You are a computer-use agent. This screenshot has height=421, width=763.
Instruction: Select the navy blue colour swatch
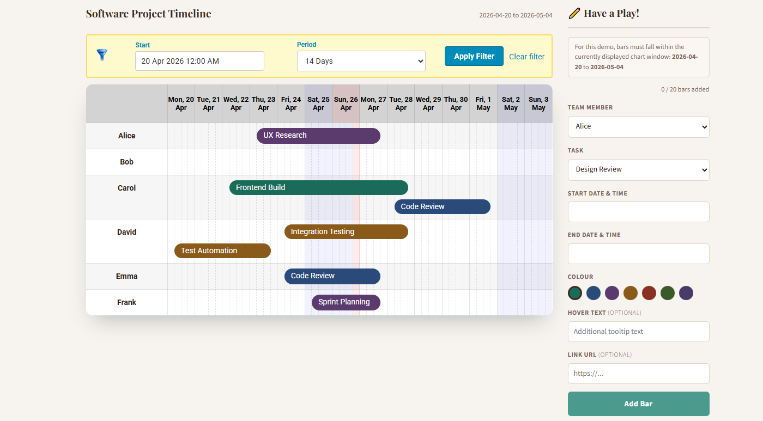pyautogui.click(x=594, y=293)
